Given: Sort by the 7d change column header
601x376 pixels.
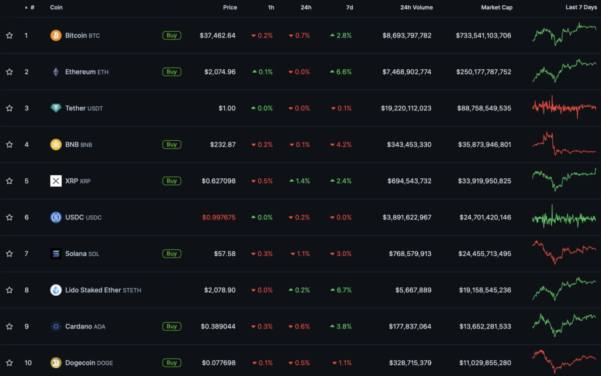Looking at the screenshot, I should coord(348,8).
